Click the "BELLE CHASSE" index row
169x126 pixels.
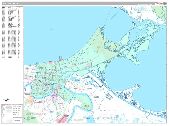pos(11,16)
